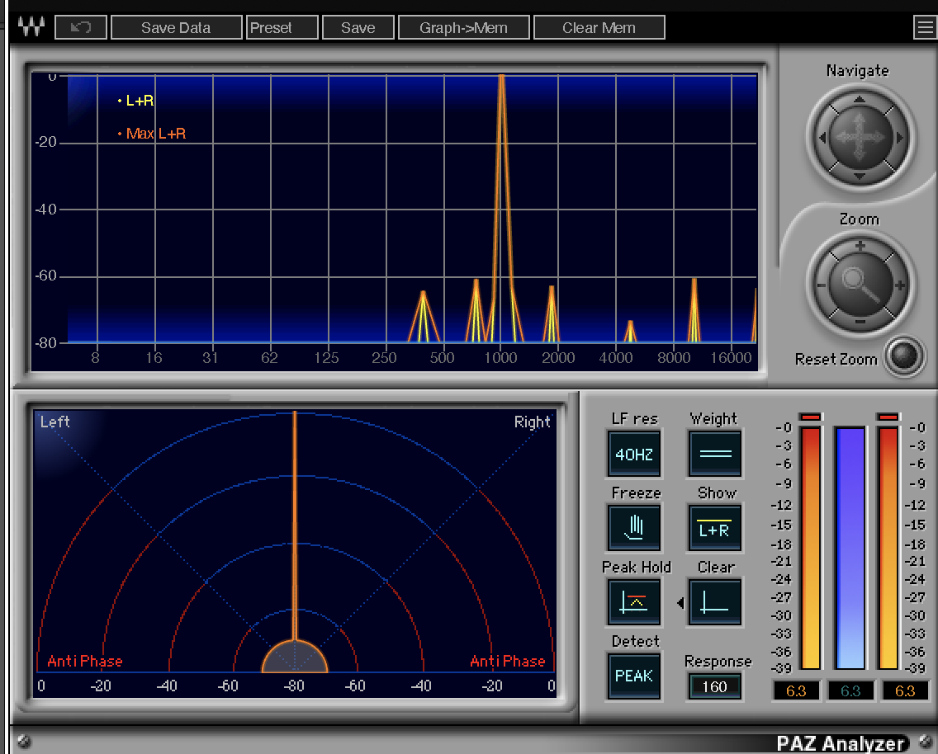Click the right orange level meter
938x754 pixels.
888,548
